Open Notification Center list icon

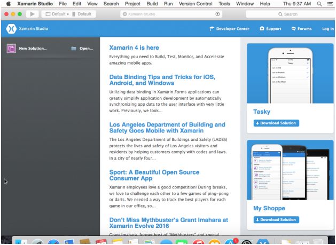(330, 4)
